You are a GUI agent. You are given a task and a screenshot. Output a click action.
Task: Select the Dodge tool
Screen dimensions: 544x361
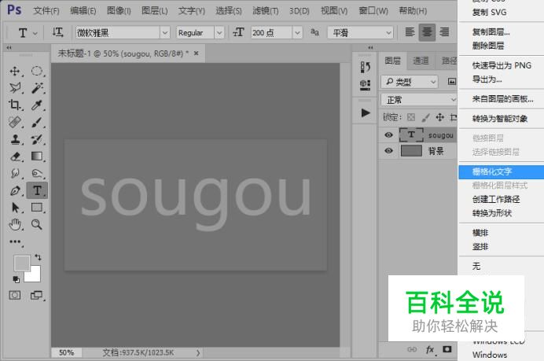tap(37, 173)
